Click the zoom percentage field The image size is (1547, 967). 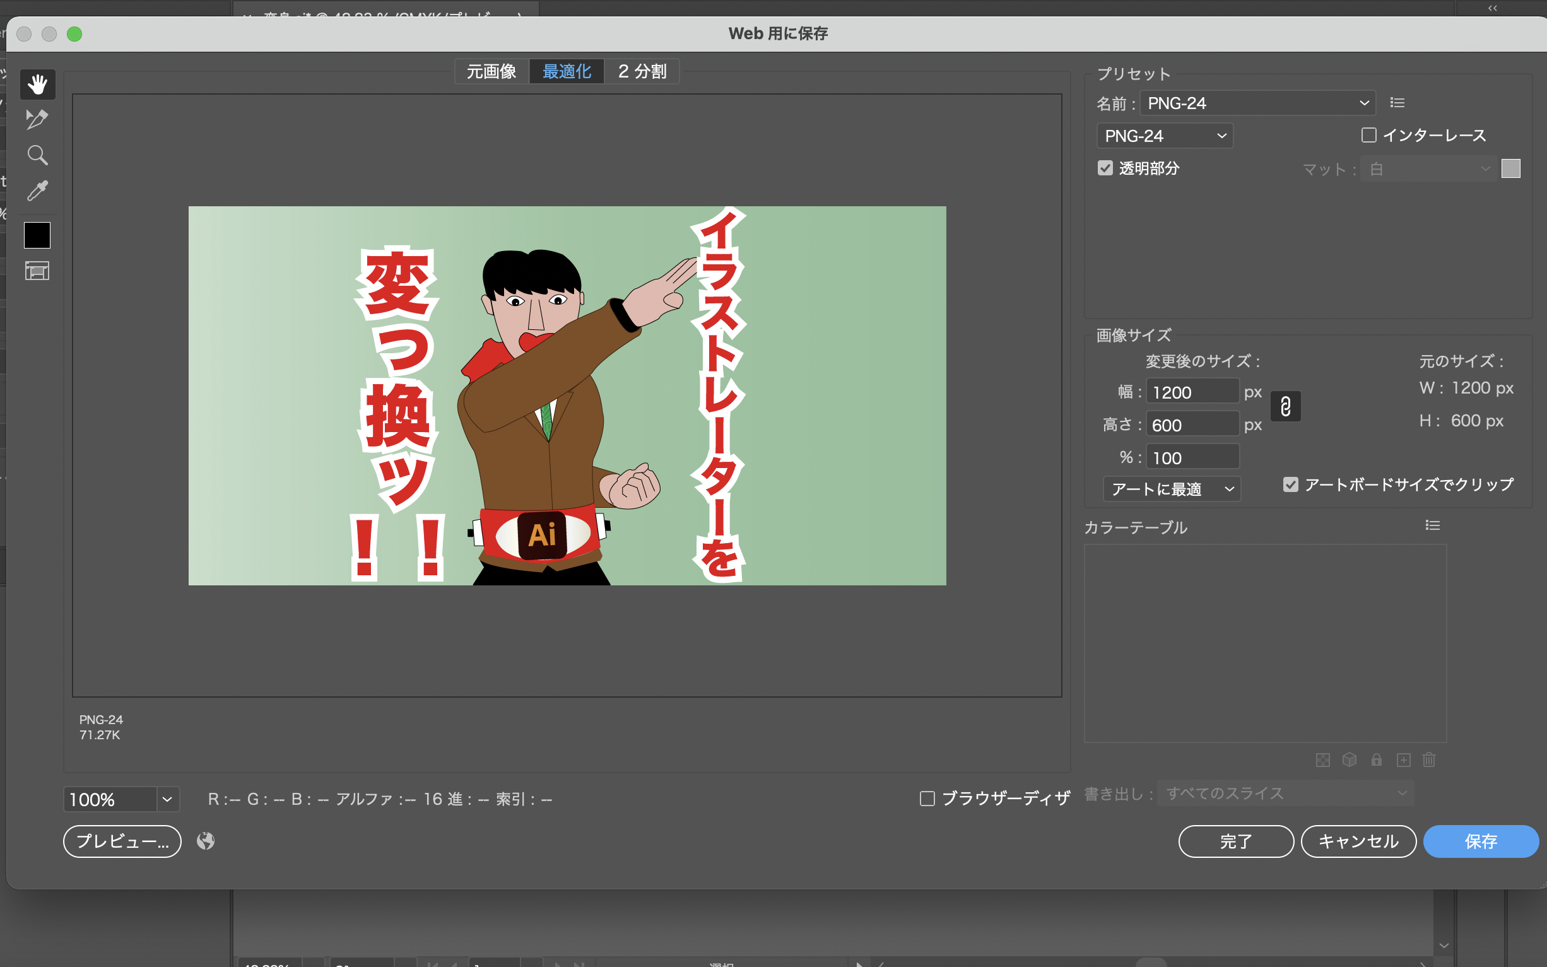point(110,799)
